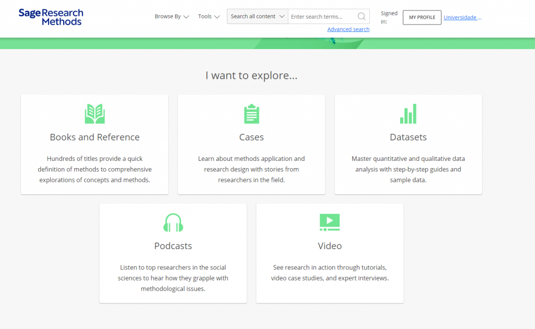Open the Datasets heading
Screen dimensions: 535x329
408,137
